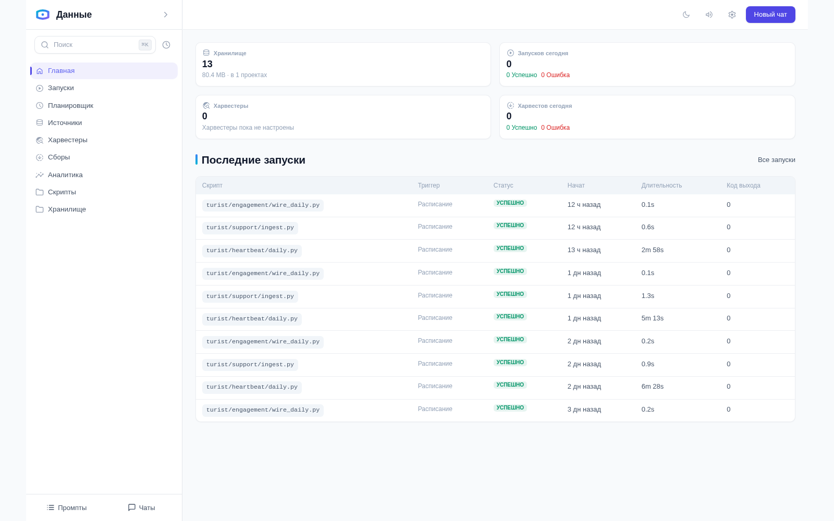Click the Запусков сегодня play icon
834x521 pixels.
[511, 53]
